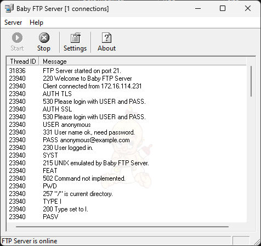This screenshot has width=261, height=246.
Task: Open the Settings toolbar icon
Action: [x=75, y=38]
